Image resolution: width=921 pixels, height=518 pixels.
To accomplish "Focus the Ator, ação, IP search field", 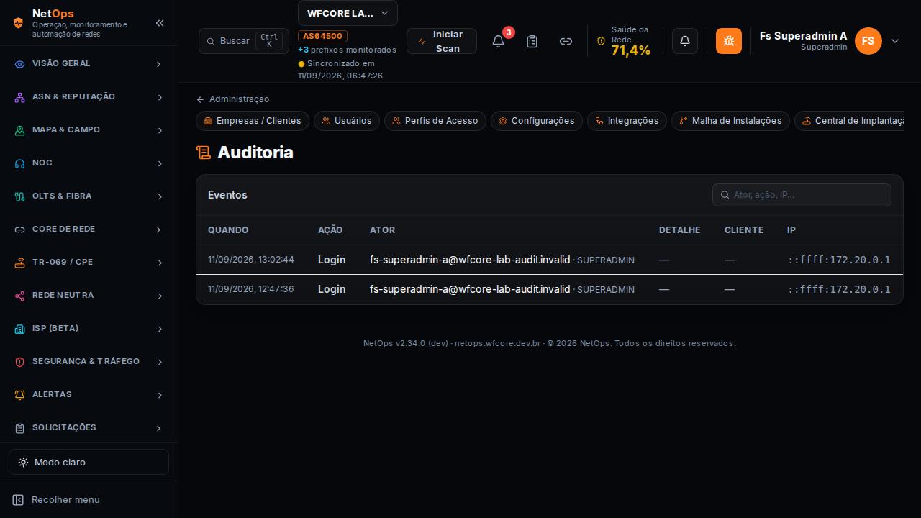I will coord(802,195).
